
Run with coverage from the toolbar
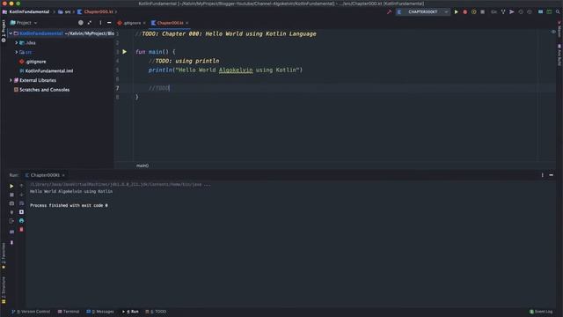[x=474, y=11]
